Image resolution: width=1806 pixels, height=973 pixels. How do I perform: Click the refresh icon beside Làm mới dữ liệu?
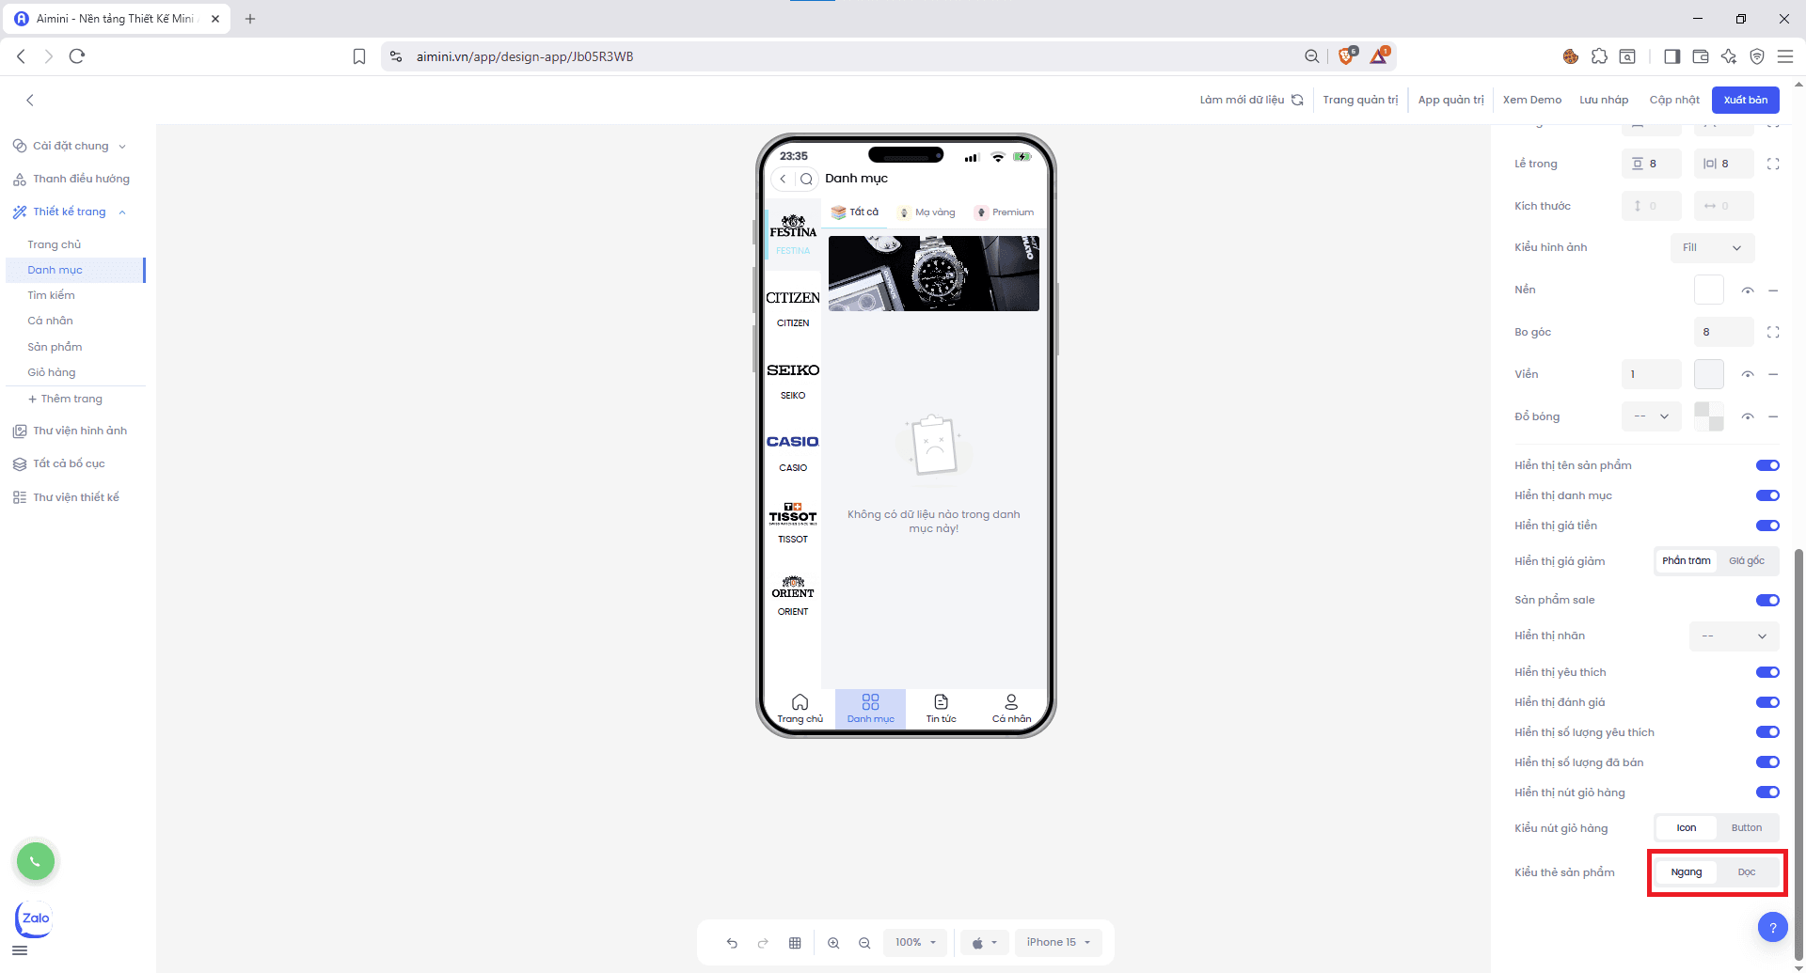point(1297,100)
